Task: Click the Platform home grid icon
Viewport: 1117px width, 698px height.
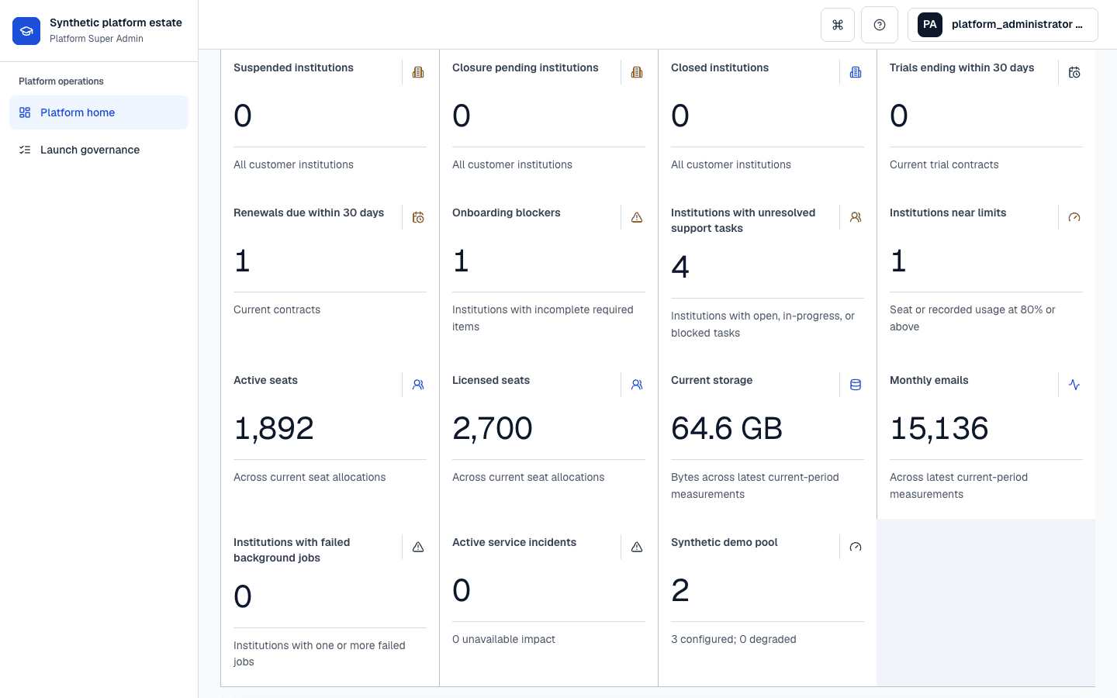Action: (x=25, y=112)
